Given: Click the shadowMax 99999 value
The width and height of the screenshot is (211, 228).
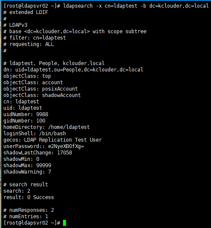Looking at the screenshot, I should click(x=44, y=165).
